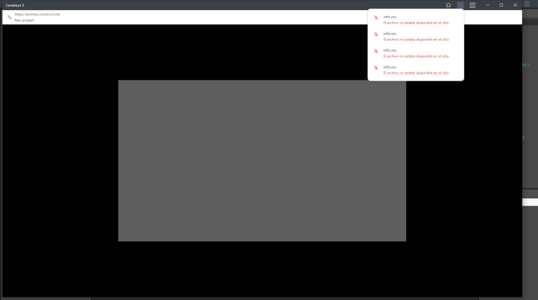Open the first info.csv failed download
The width and height of the screenshot is (538, 300).
pyautogui.click(x=416, y=19)
